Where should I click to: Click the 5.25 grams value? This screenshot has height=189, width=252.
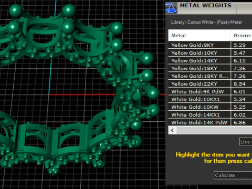tap(239, 107)
